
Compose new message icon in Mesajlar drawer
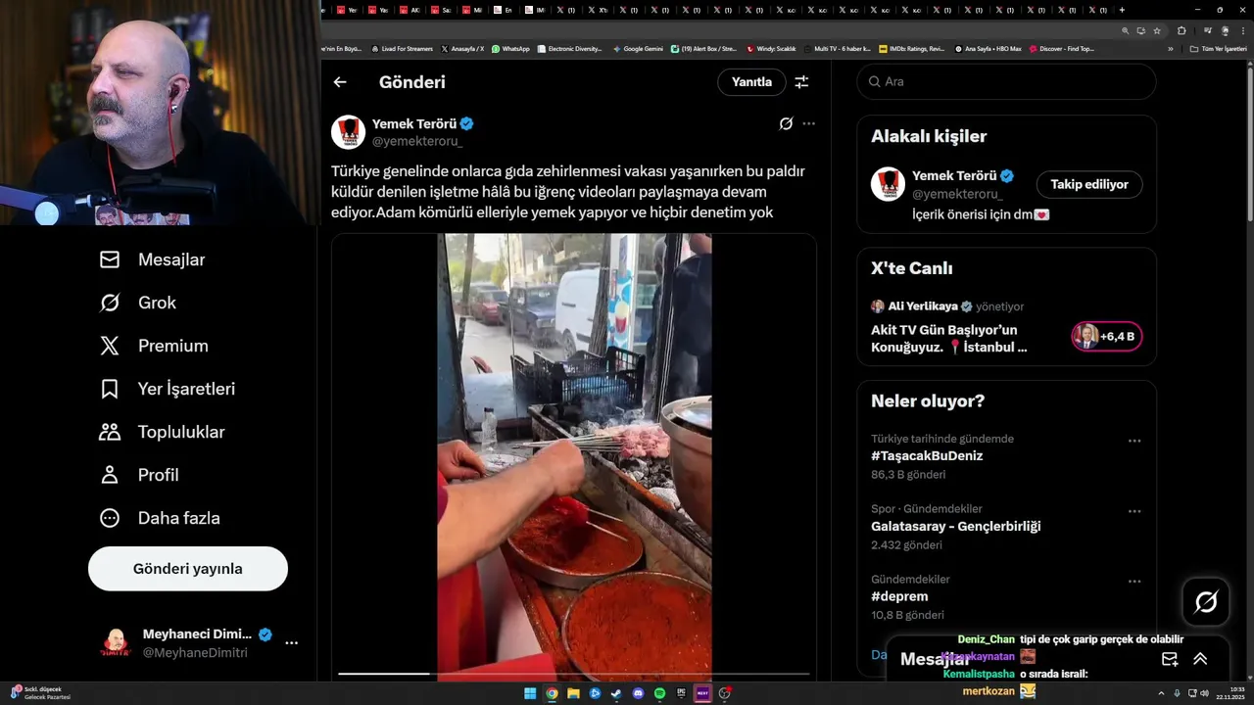point(1170,659)
